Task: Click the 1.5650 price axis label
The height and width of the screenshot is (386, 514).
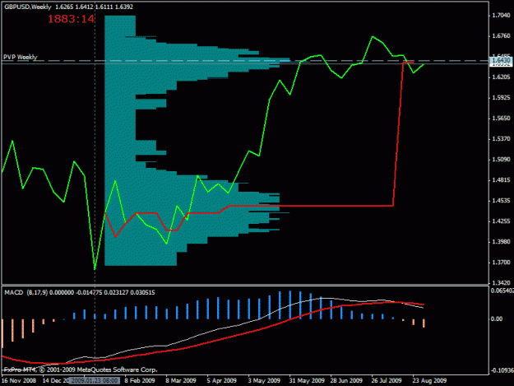Action: (501, 118)
